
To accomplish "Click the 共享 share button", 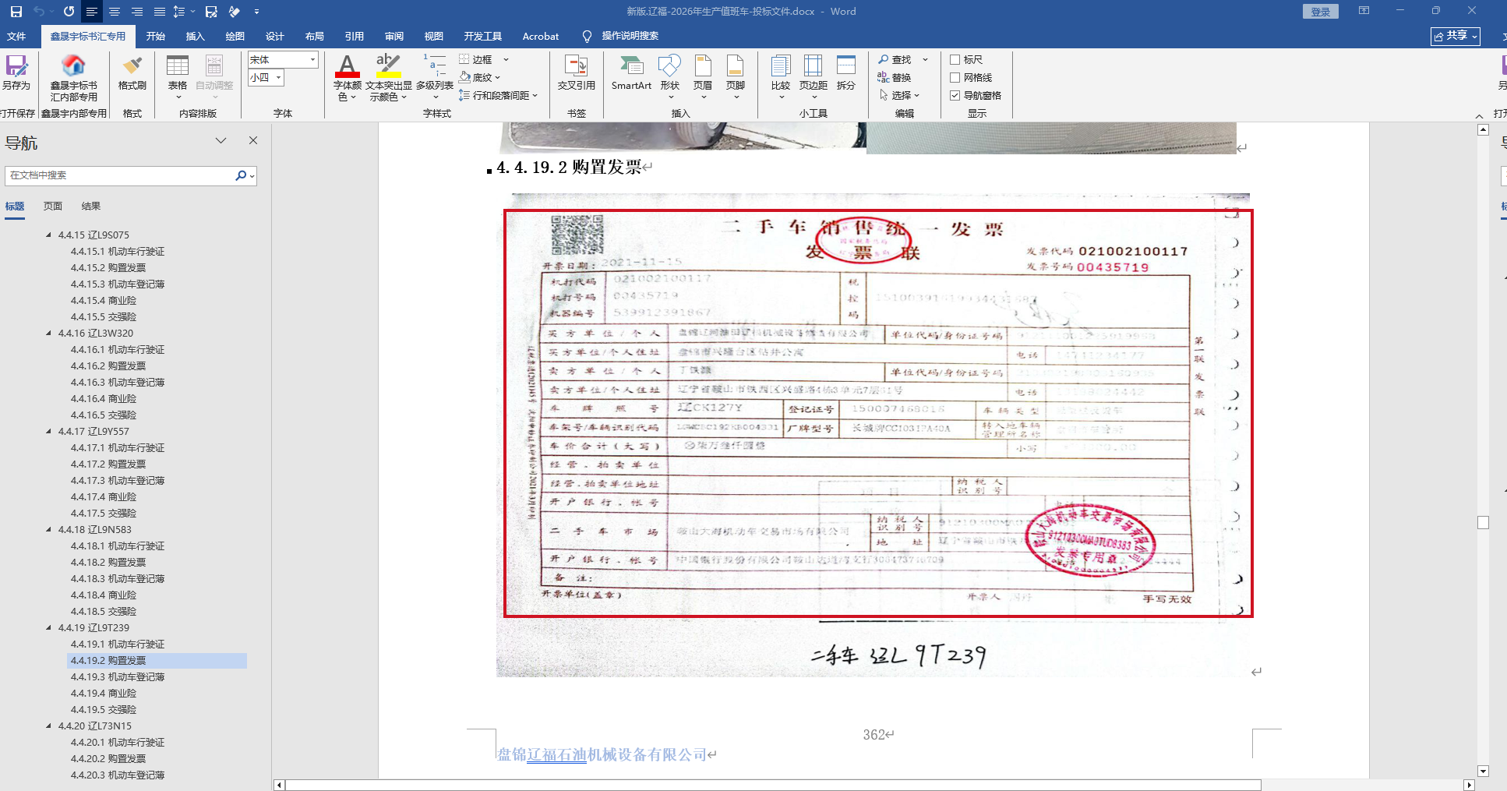I will [x=1456, y=36].
